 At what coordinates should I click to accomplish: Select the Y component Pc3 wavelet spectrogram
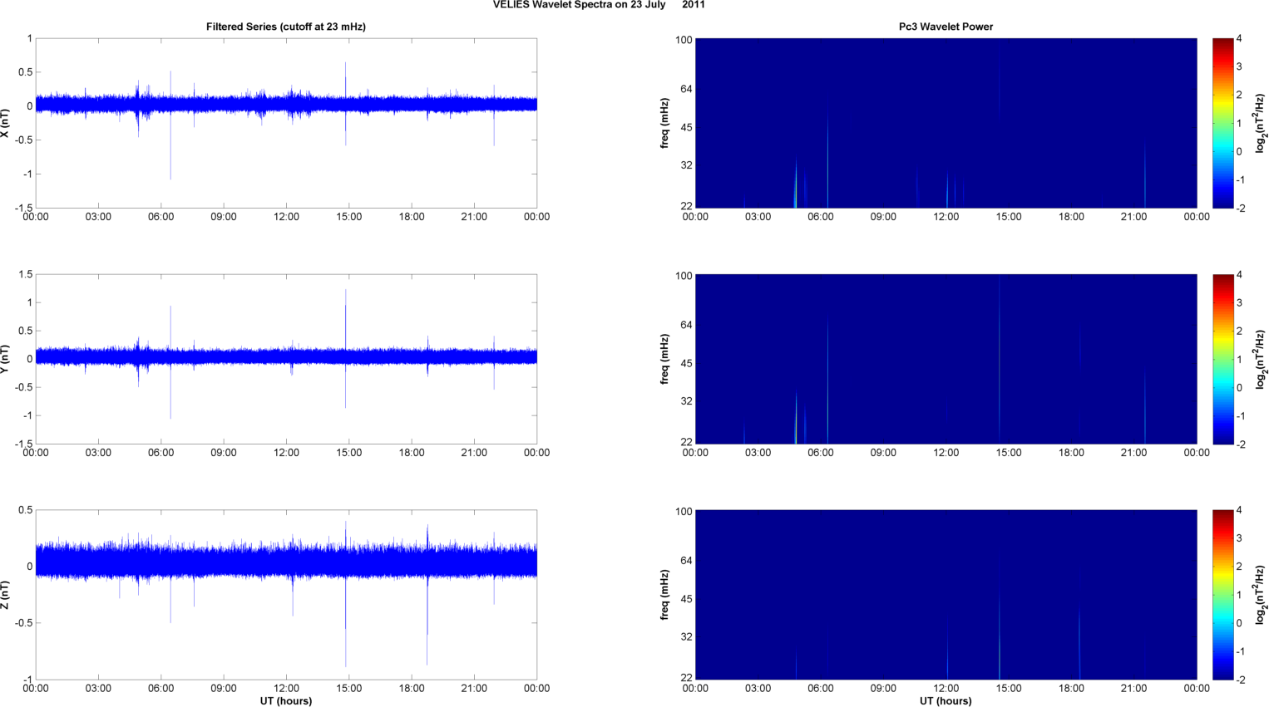point(946,359)
